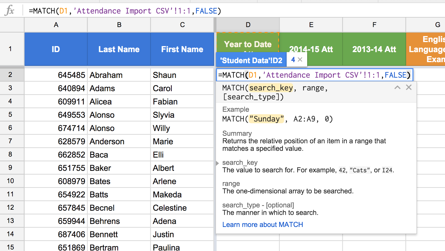The width and height of the screenshot is (445, 251).
Task: Click the English Language Exam header cell
Action: pos(425,49)
